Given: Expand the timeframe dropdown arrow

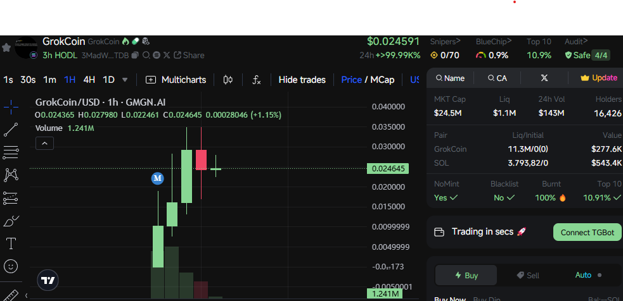Looking at the screenshot, I should 125,80.
